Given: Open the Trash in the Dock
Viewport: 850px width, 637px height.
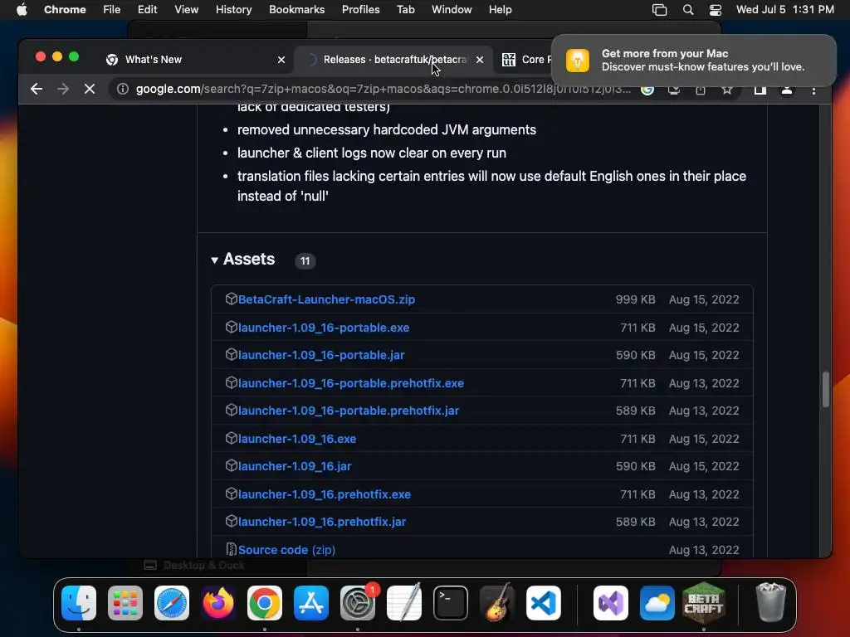Looking at the screenshot, I should [x=770, y=602].
